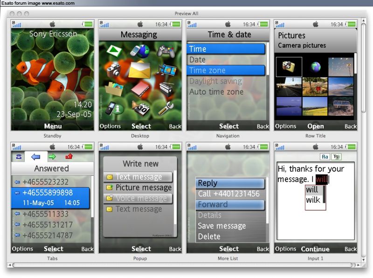Click the Standby caption label

52,136
